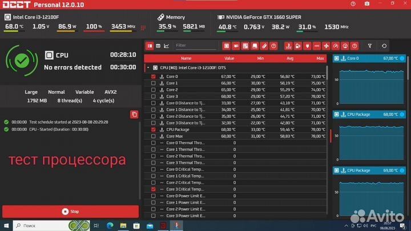Sort table by Min column
Viewport: 411px width, 231px height.
pos(260,58)
